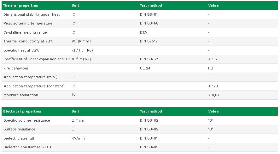Click the KV/mm unit cell
The width and height of the screenshot is (280, 154).
[78, 138]
